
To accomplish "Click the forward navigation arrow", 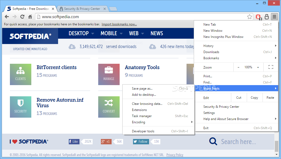I will click(14, 17).
